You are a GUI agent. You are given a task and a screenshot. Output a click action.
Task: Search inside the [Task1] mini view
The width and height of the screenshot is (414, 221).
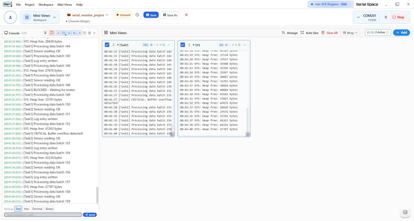point(161,45)
